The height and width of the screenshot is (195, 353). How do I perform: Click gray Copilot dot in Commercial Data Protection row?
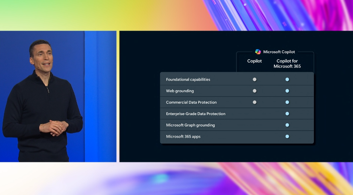(x=254, y=102)
